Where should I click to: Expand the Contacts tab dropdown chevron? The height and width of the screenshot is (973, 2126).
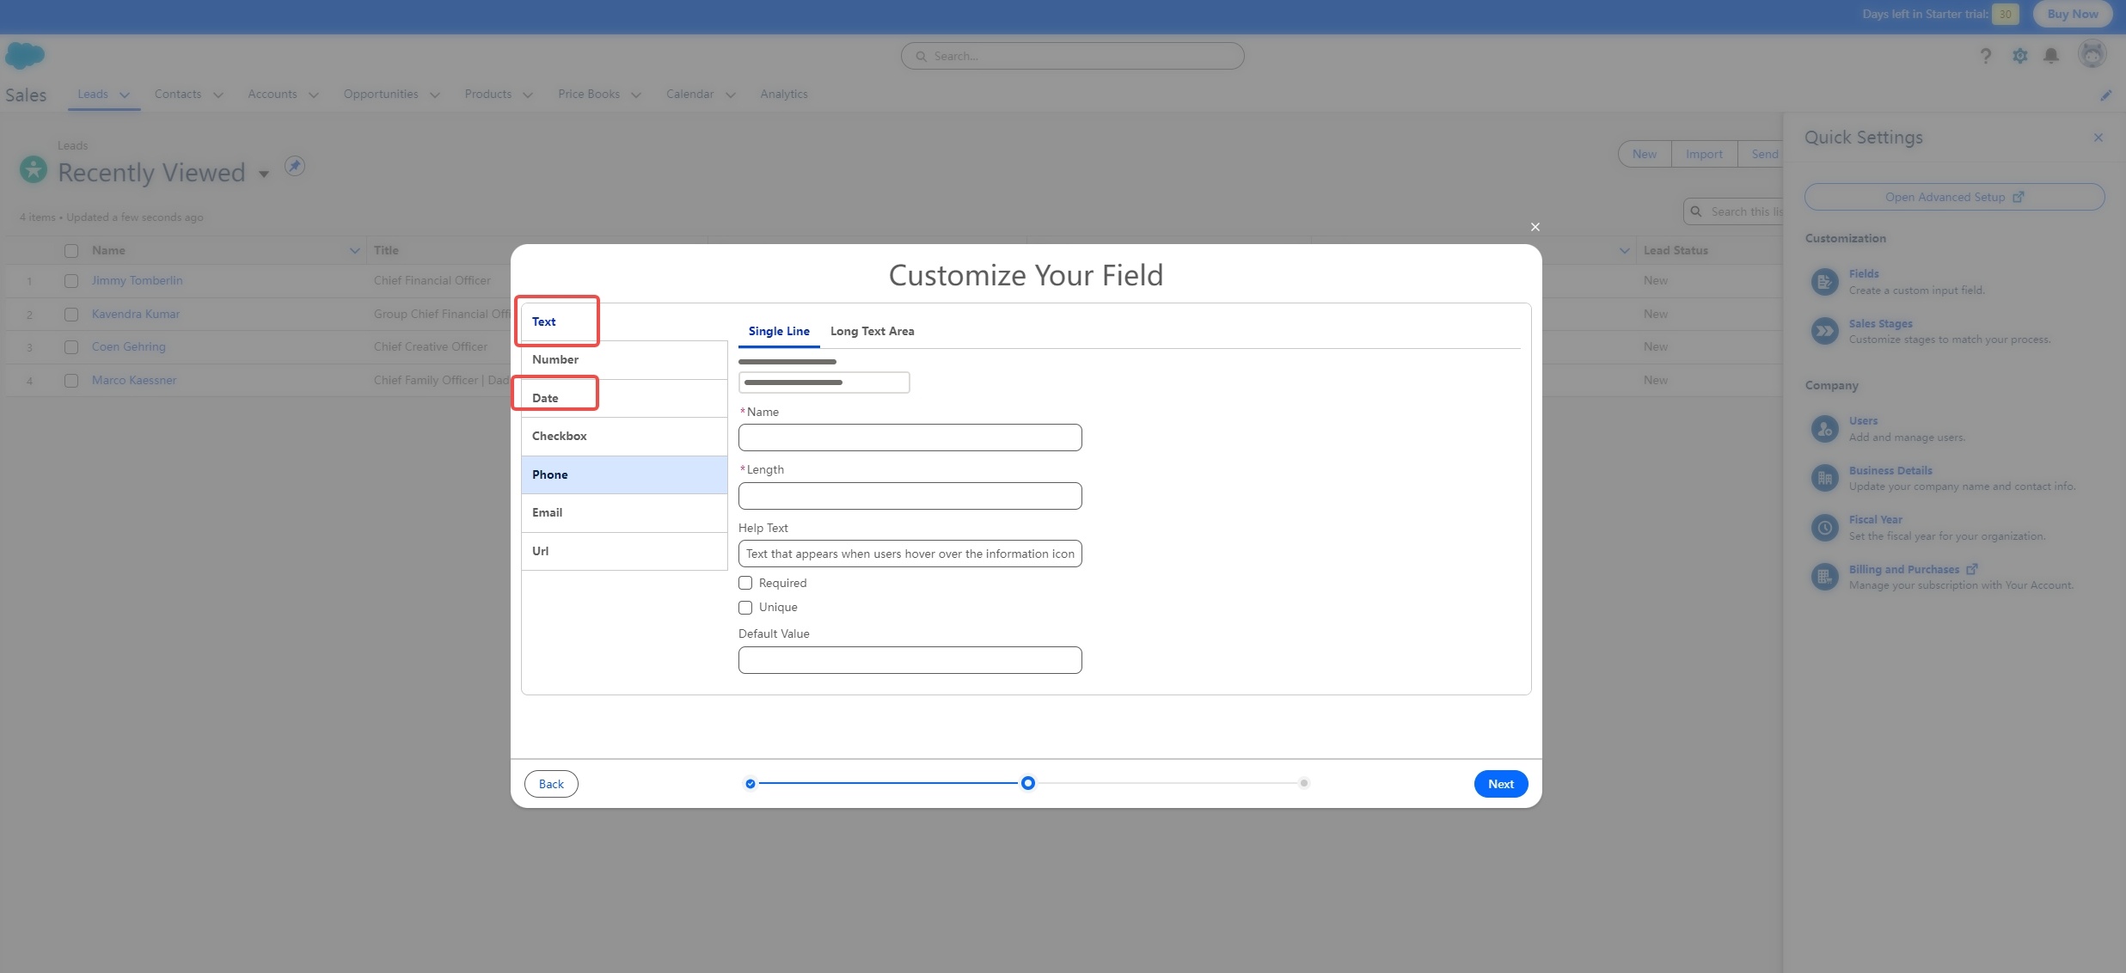pos(218,95)
